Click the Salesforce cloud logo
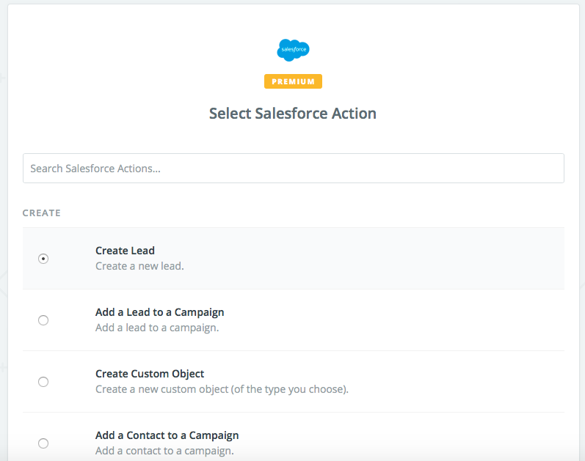The image size is (585, 461). [293, 51]
